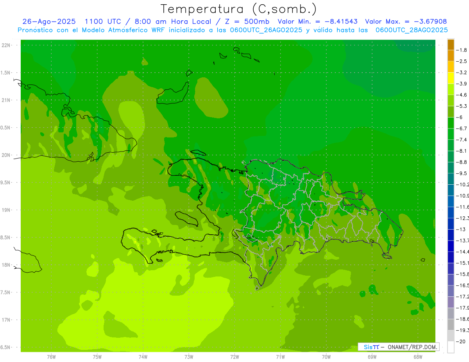Viewport: 469px width, 362px height.
Task: Click the '22N' latitude label
Action: coord(6,45)
